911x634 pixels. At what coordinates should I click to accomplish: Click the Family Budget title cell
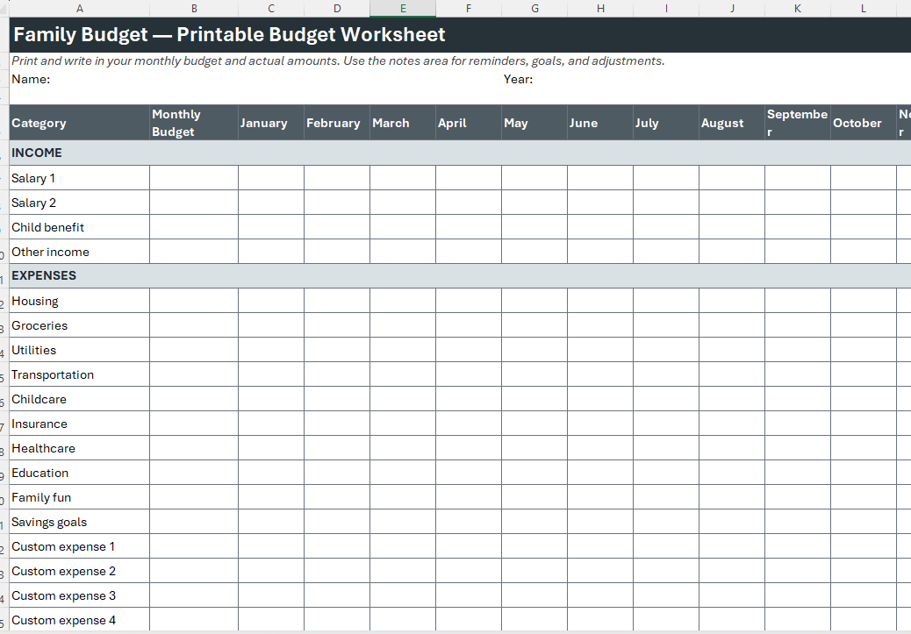pyautogui.click(x=460, y=35)
